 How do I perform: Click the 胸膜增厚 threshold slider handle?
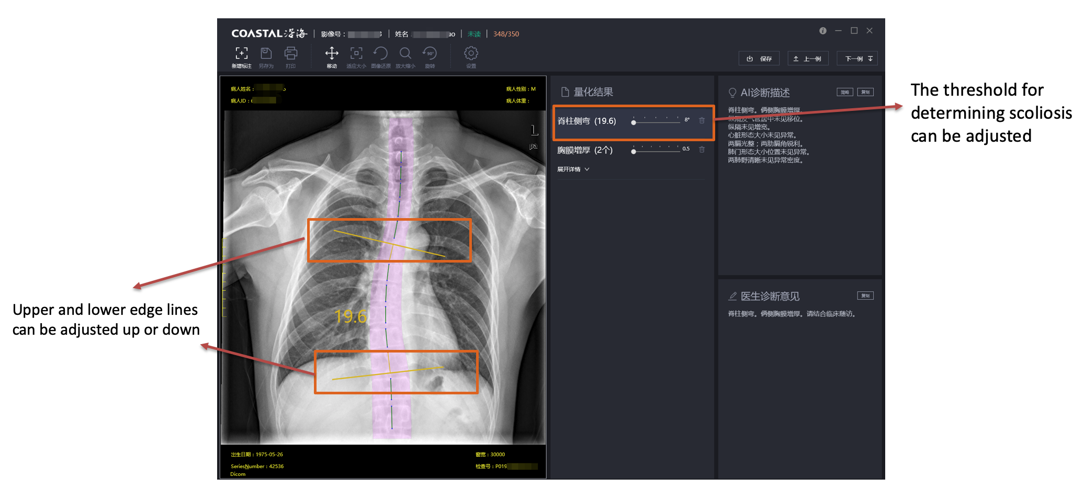click(x=634, y=152)
